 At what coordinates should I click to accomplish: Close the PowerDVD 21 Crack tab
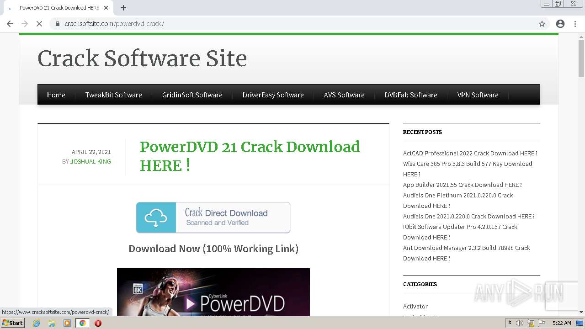tap(106, 8)
